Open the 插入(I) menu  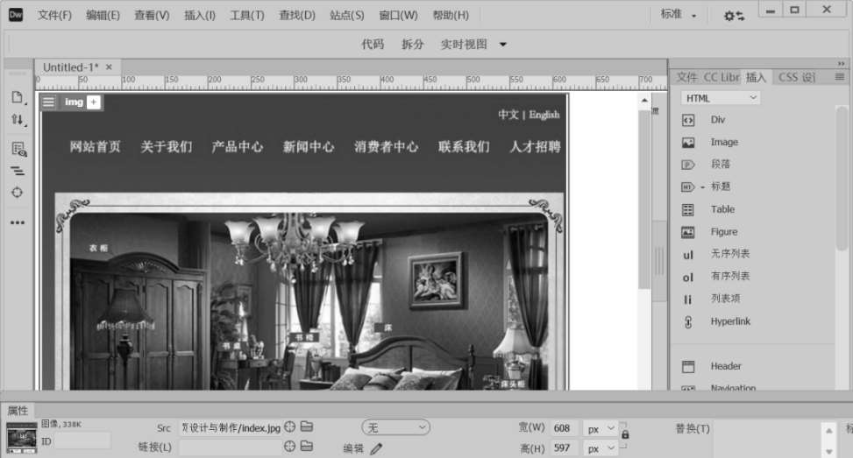coord(199,15)
